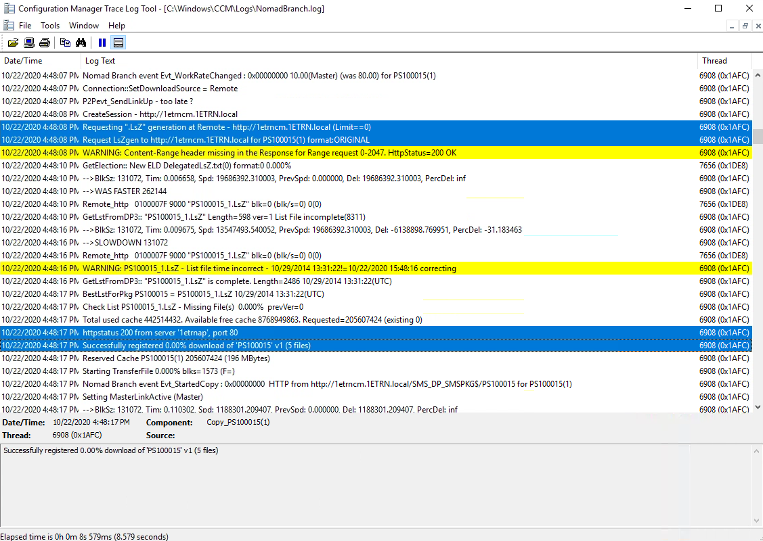Click the Print icon in toolbar
Viewport: 763px width, 541px height.
coord(45,43)
